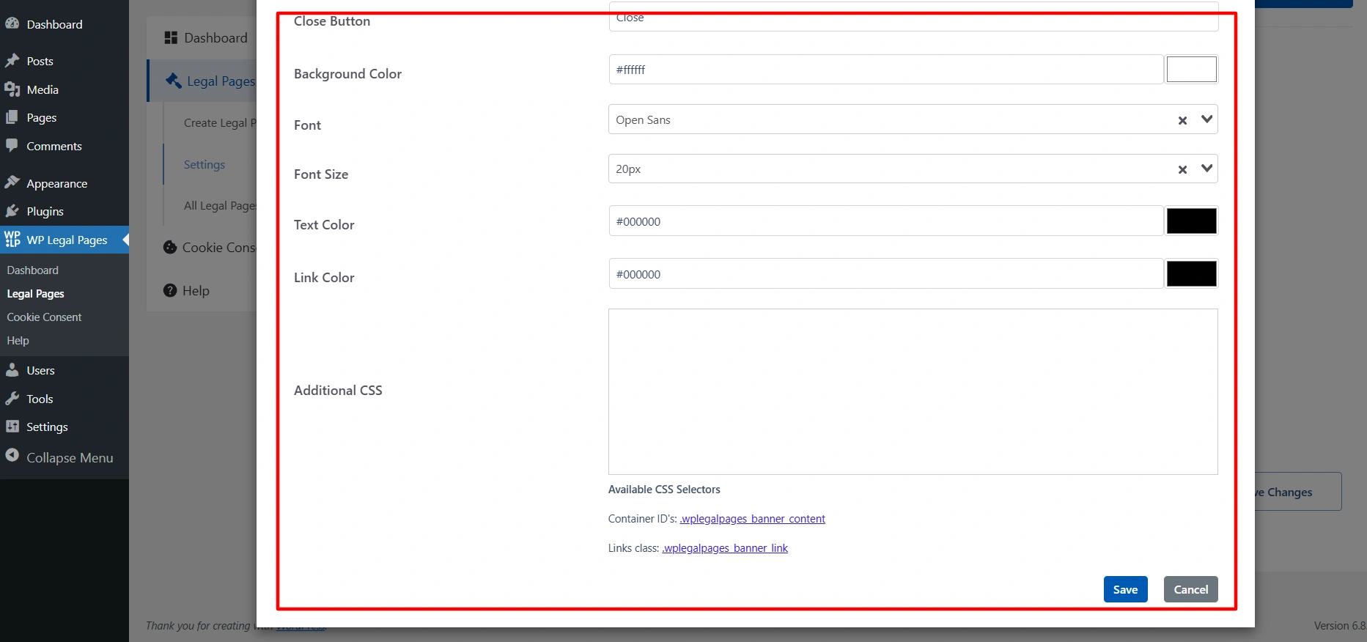Click the Text Color hex input
Screen dimensions: 1367x642
(885, 221)
